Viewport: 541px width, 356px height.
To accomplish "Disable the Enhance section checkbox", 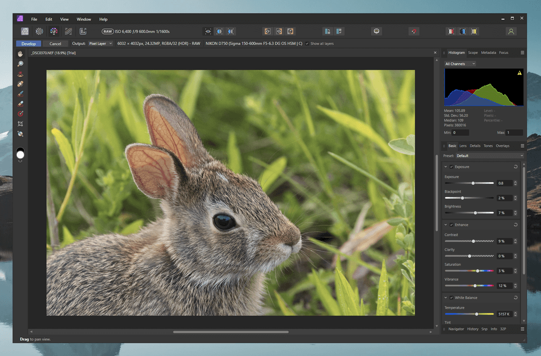I will [452, 225].
